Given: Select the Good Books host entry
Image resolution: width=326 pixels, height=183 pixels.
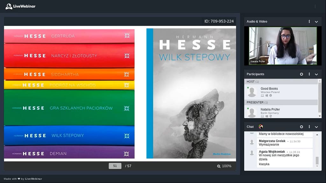Looking at the screenshot, I should point(281,92).
